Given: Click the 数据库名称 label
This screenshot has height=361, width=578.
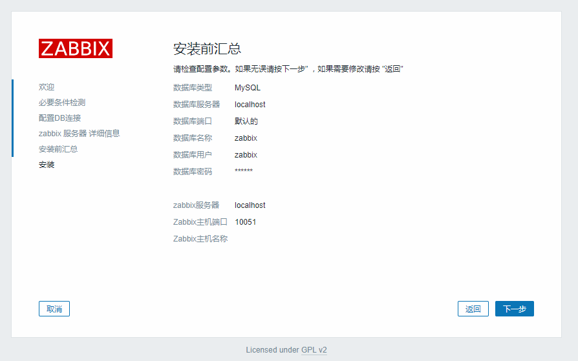Looking at the screenshot, I should [x=193, y=138].
